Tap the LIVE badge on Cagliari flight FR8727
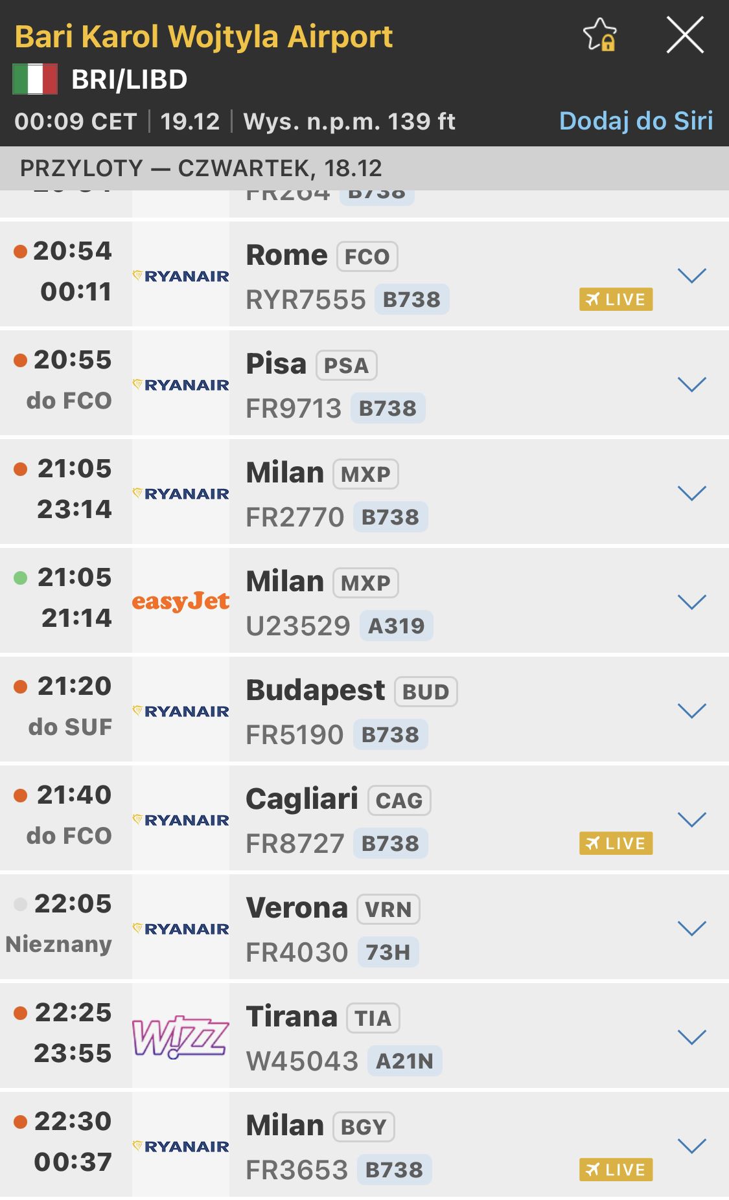Screen dimensions: 729x1200 click(616, 844)
